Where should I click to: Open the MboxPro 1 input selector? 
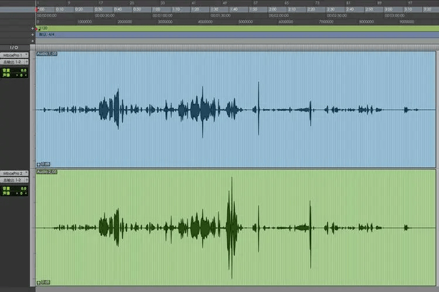pyautogui.click(x=14, y=55)
